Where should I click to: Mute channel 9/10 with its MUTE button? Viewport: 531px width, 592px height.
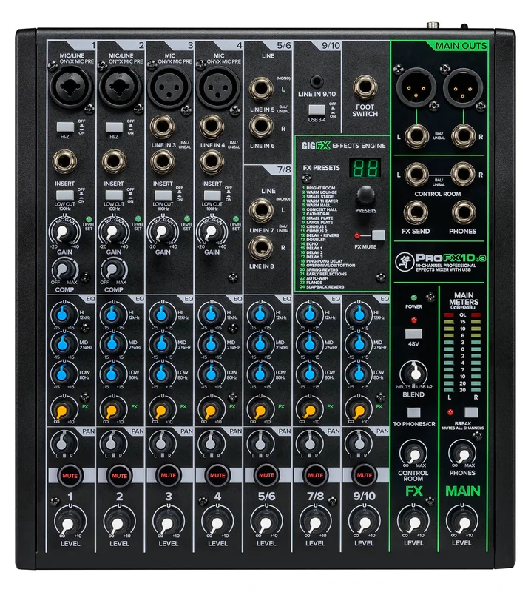364,475
